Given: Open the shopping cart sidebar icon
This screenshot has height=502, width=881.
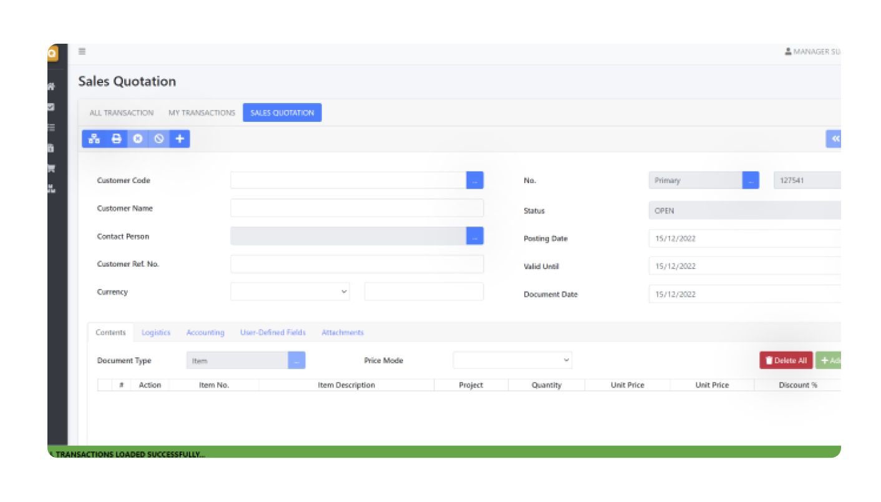Looking at the screenshot, I should point(51,169).
